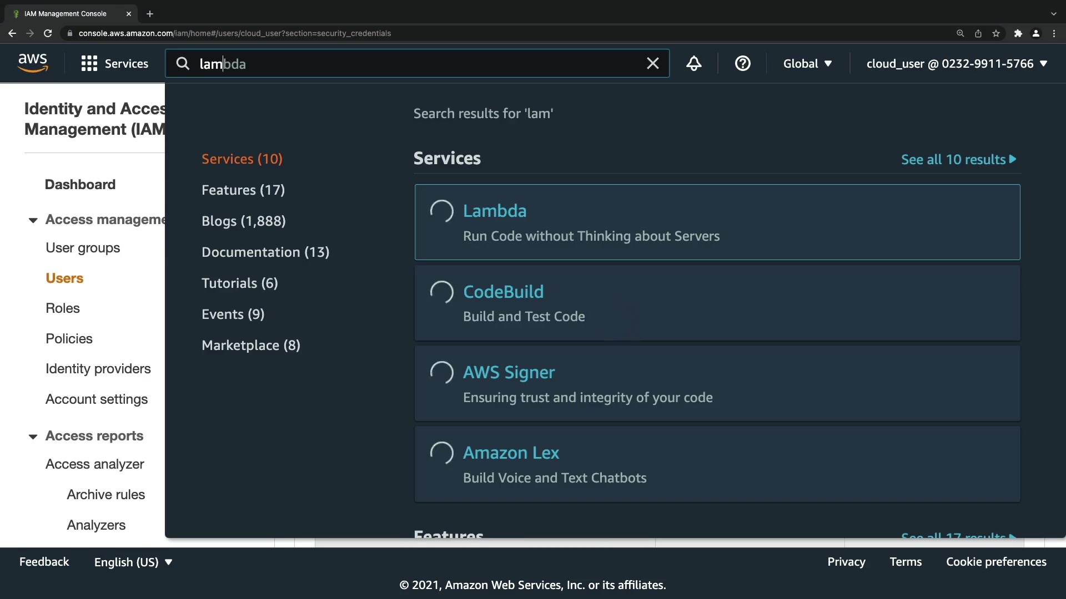Bookmark this page with star icon

pyautogui.click(x=996, y=33)
